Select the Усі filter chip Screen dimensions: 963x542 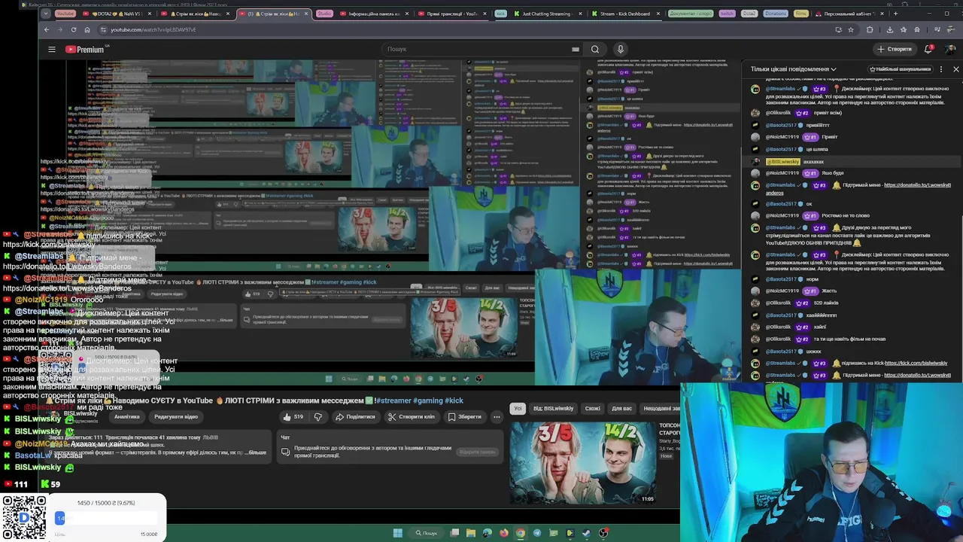click(x=518, y=409)
